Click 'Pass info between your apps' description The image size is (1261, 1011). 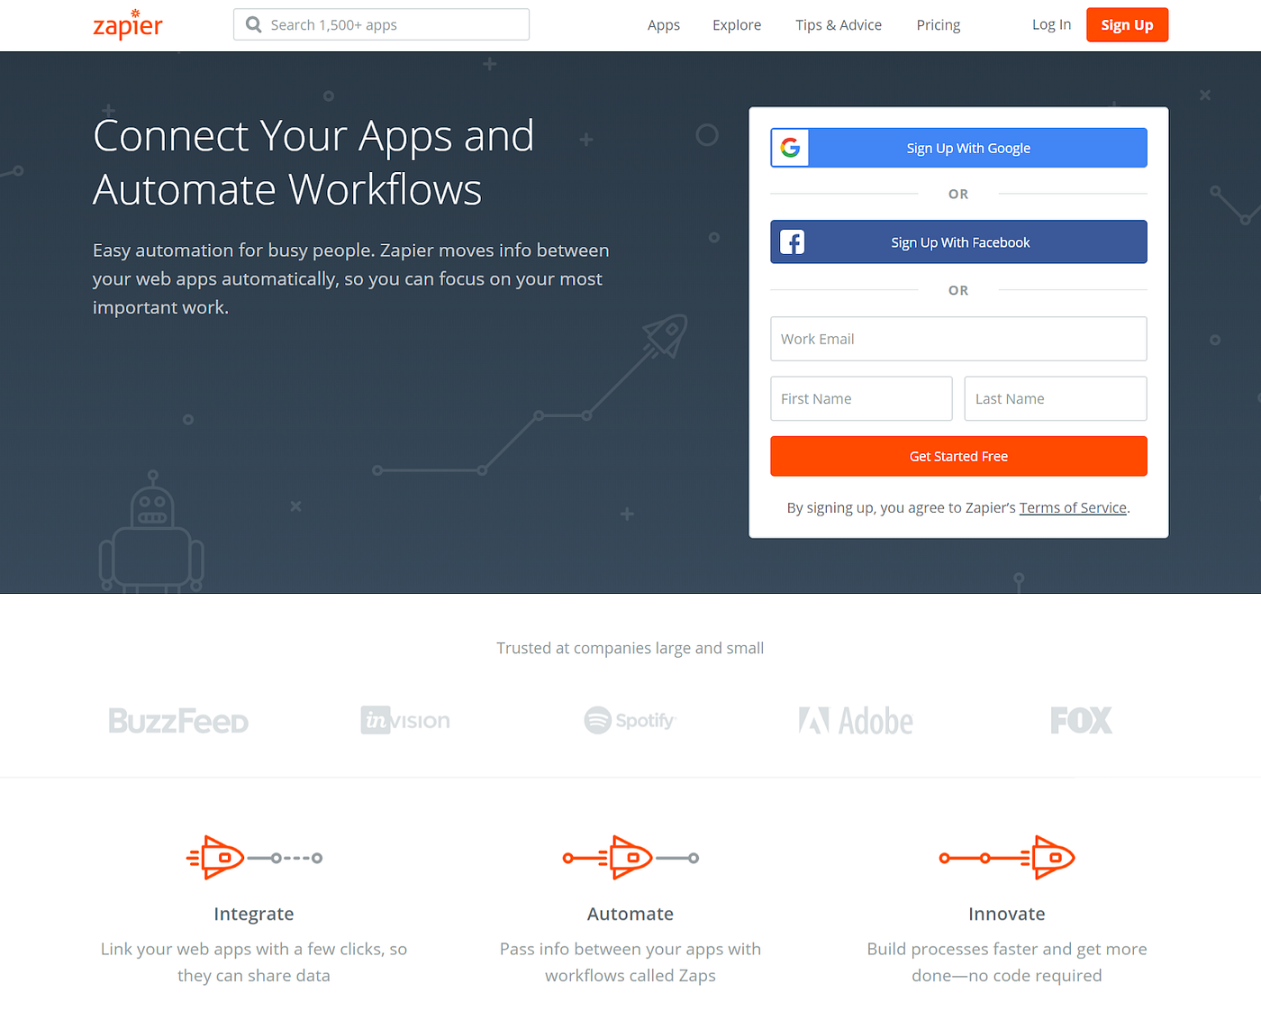pyautogui.click(x=630, y=961)
